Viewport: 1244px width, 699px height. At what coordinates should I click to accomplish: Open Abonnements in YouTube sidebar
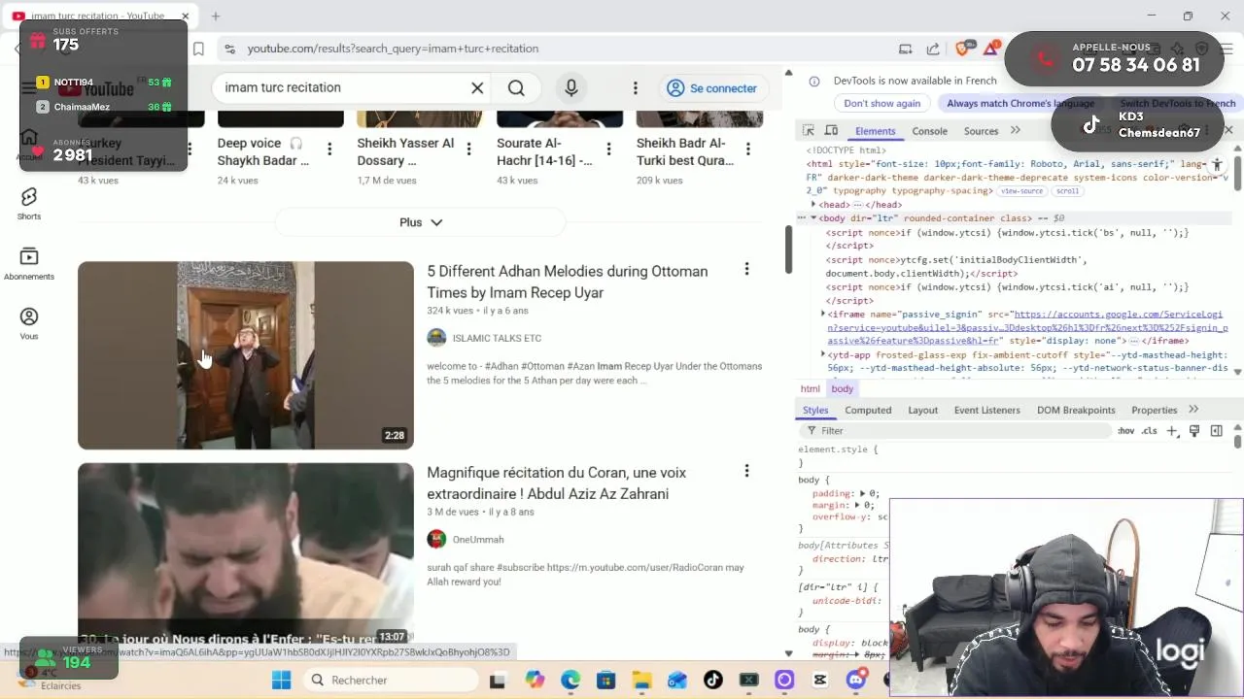(x=29, y=264)
